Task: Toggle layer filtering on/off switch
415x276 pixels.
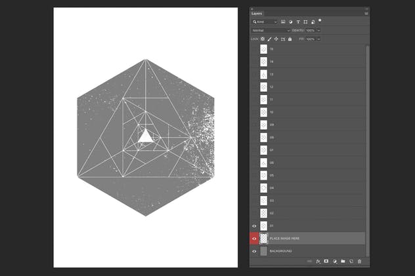Action: point(320,21)
